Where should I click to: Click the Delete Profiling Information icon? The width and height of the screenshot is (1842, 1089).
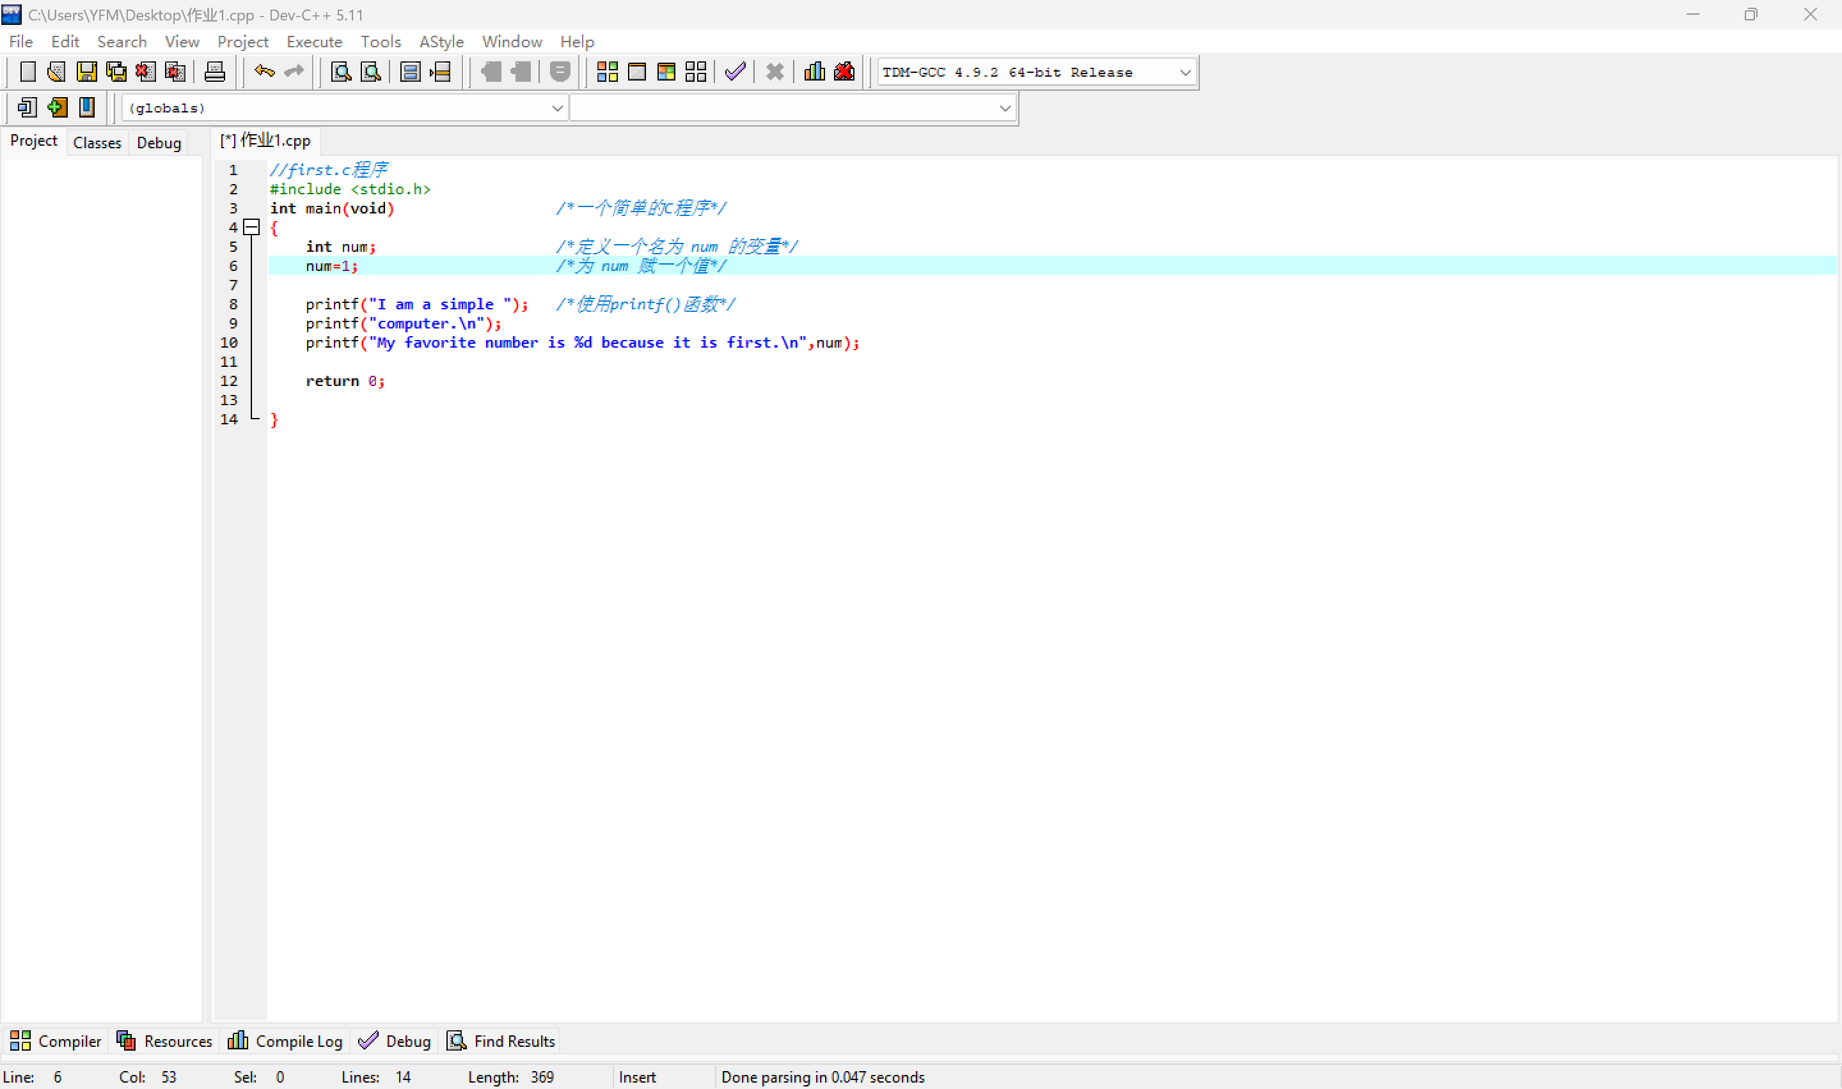click(844, 72)
